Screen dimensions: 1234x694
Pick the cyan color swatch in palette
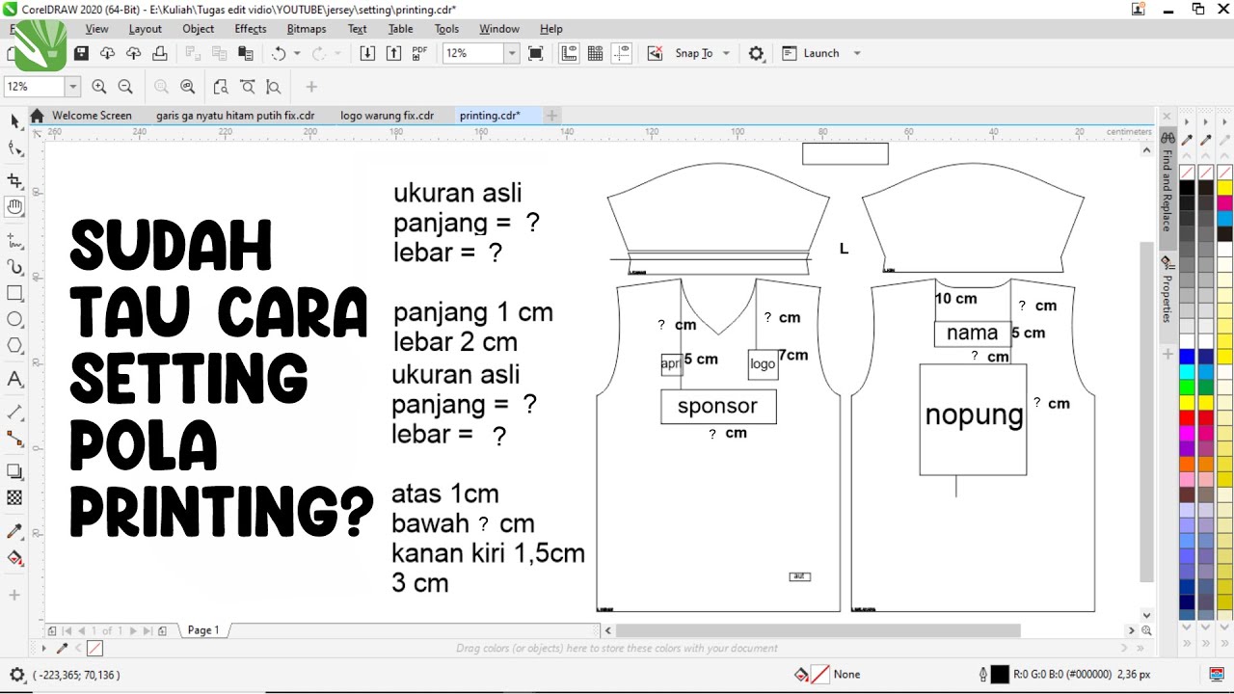[x=1187, y=372]
